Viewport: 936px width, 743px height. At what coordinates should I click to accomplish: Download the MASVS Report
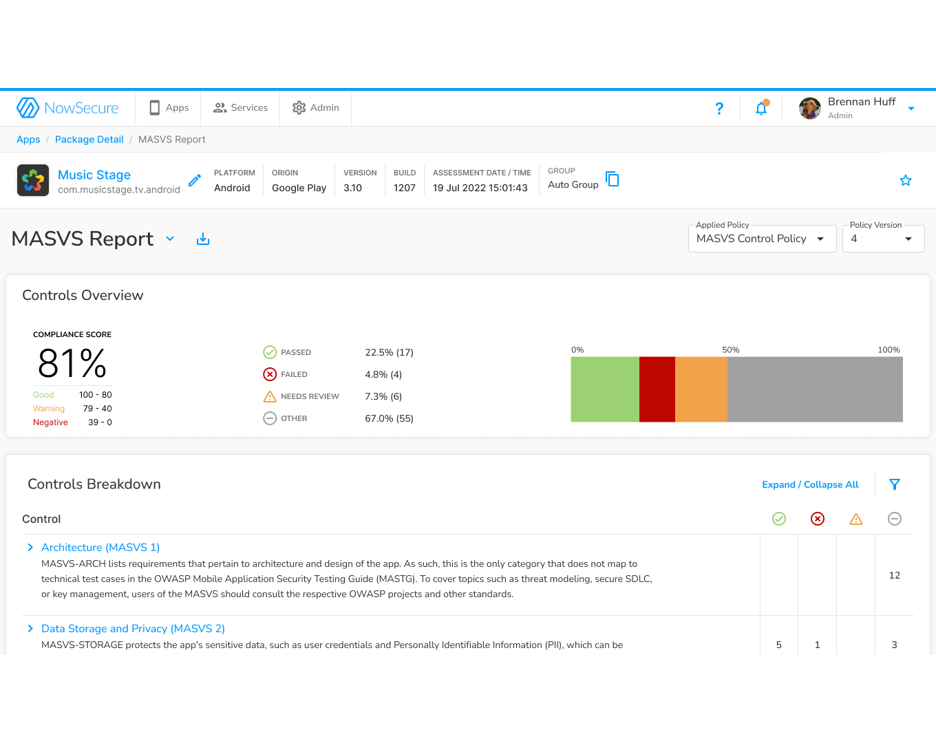click(203, 239)
